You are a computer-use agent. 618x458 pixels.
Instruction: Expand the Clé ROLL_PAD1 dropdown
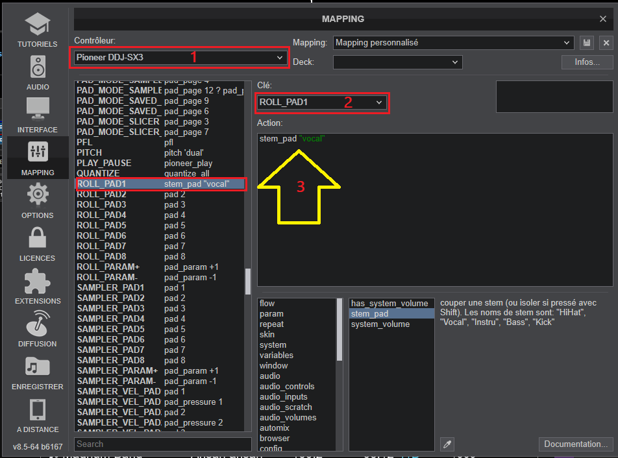[x=323, y=102]
